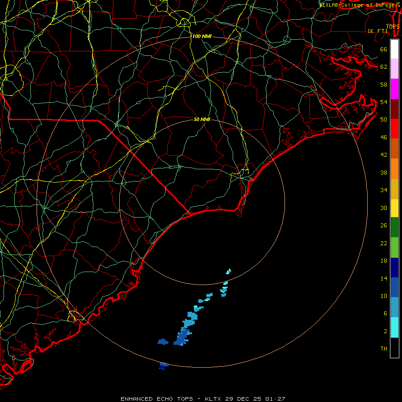Select the light pink legend swatch
Image resolution: width=402 pixels, height=402 pixels.
(x=394, y=69)
